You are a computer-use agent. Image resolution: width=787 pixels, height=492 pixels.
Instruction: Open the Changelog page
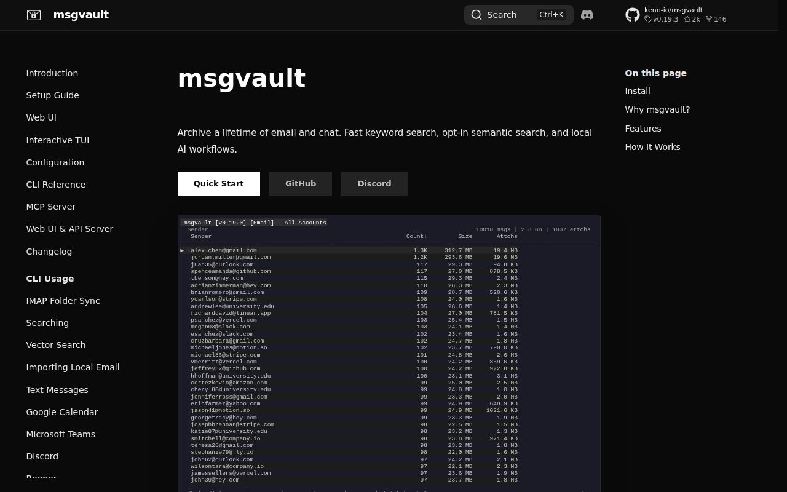click(x=49, y=252)
